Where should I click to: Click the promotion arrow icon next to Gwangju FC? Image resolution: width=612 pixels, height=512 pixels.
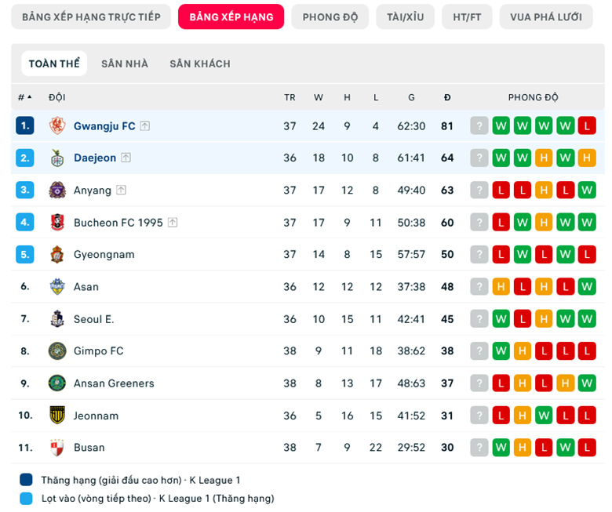click(x=145, y=126)
